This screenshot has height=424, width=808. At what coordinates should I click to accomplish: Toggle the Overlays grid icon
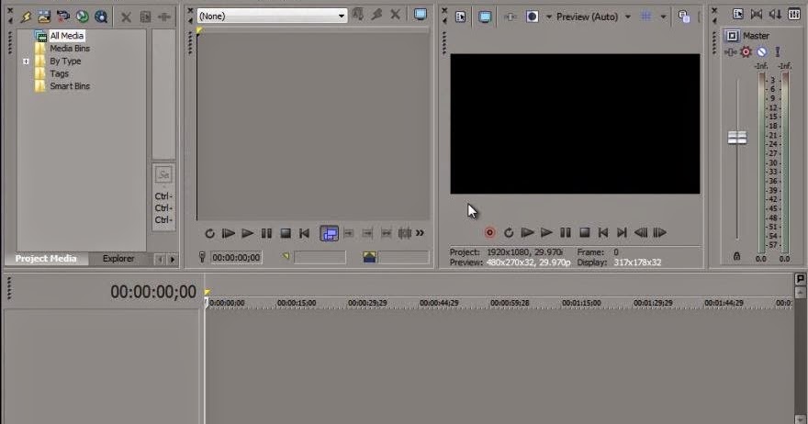tap(645, 17)
